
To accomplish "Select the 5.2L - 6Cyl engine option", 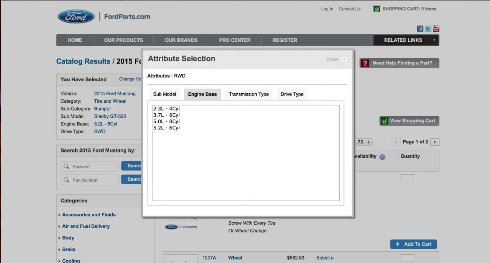I will click(x=167, y=128).
